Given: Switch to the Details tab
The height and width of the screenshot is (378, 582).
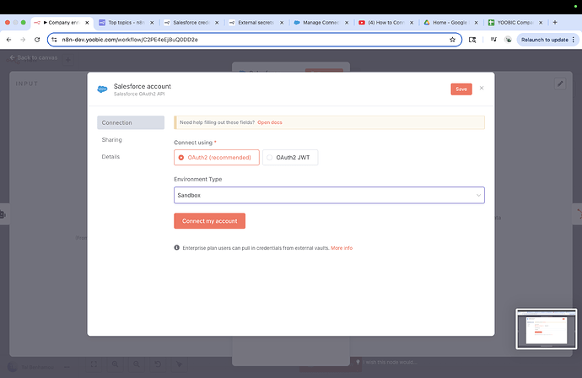Looking at the screenshot, I should (x=110, y=157).
